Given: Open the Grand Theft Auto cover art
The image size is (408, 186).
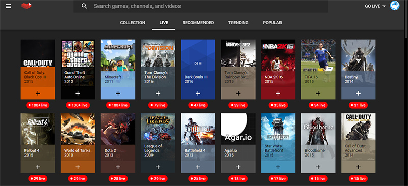Looking at the screenshot, I should click(78, 53).
